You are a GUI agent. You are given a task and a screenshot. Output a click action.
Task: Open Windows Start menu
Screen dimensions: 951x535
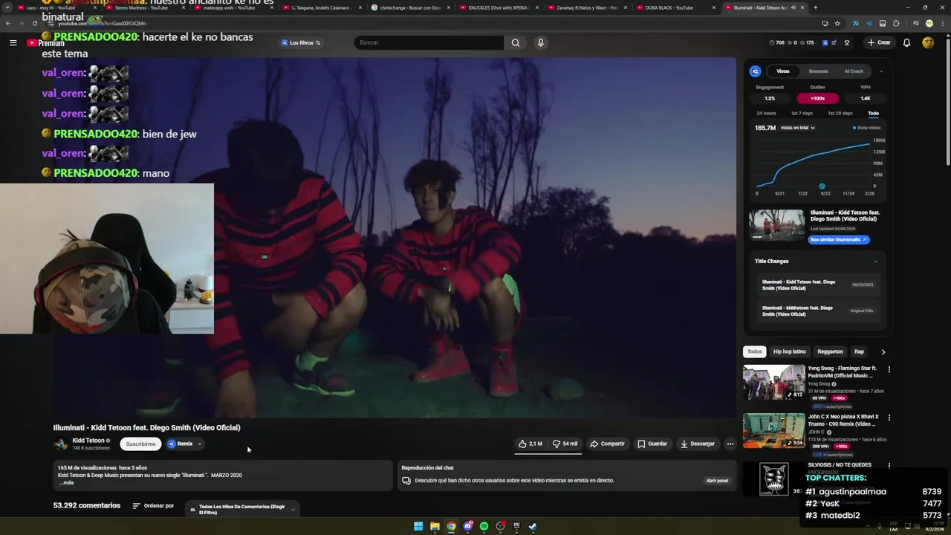tap(418, 526)
